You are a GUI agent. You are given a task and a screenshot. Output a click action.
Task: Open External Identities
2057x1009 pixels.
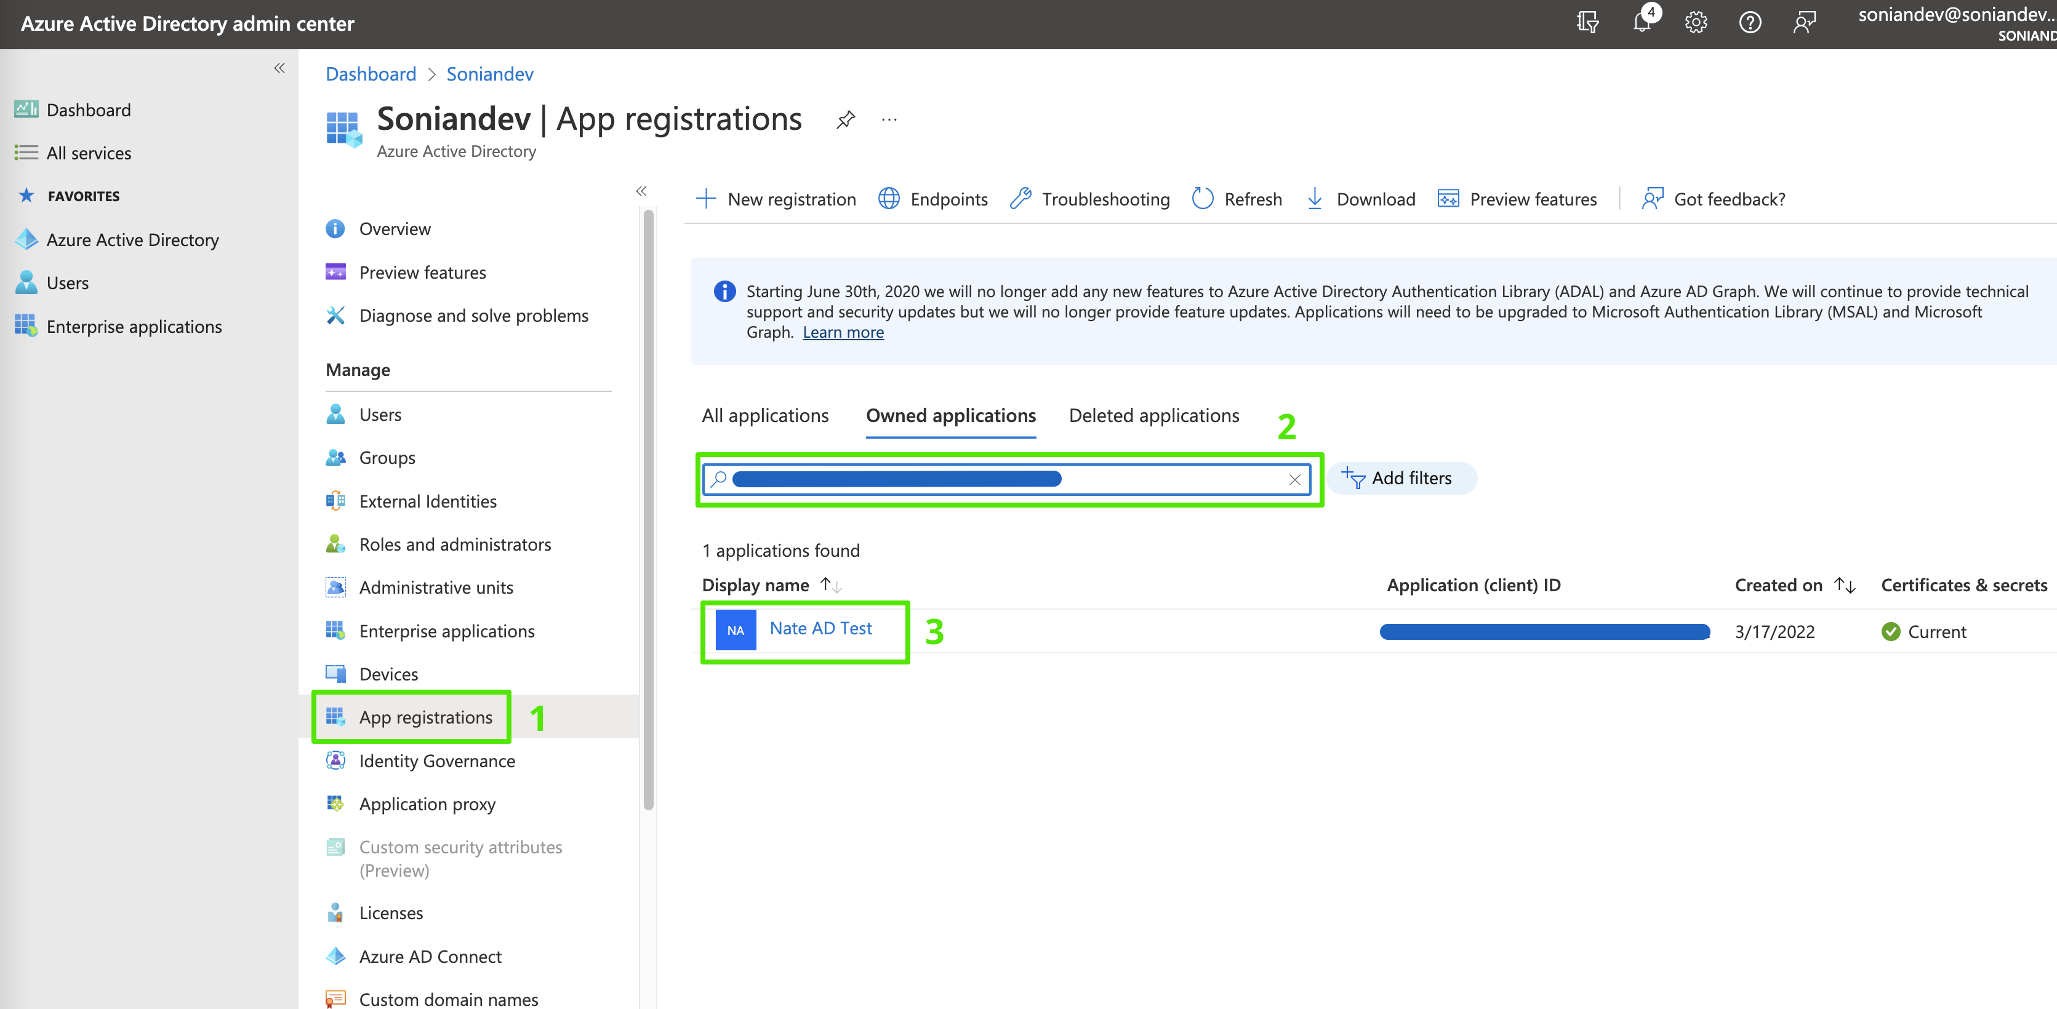point(411,501)
